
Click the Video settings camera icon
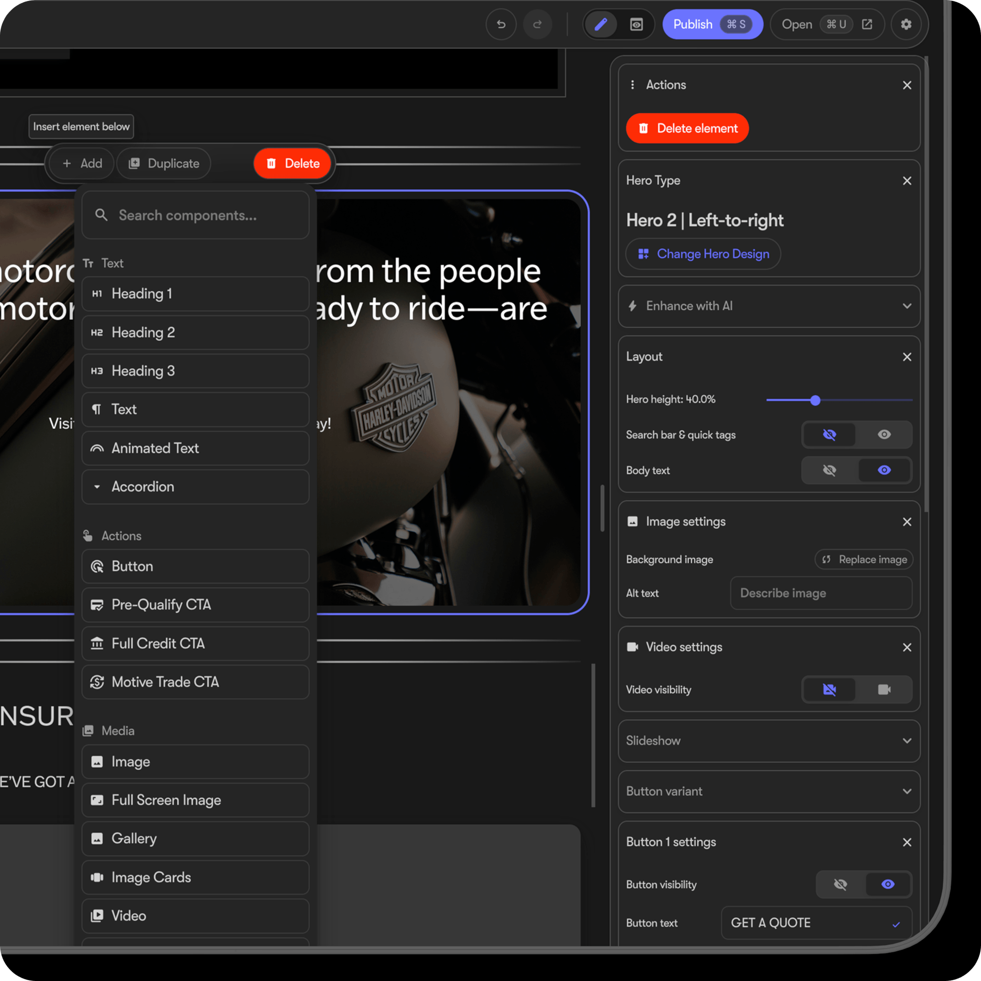pos(633,647)
